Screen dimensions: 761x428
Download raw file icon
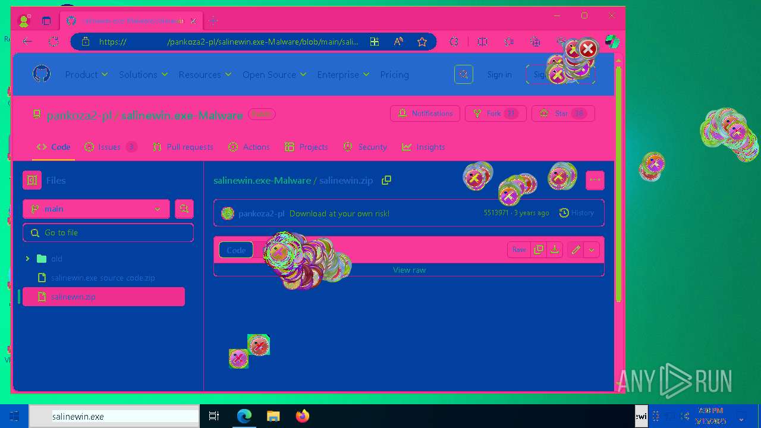[x=555, y=250]
